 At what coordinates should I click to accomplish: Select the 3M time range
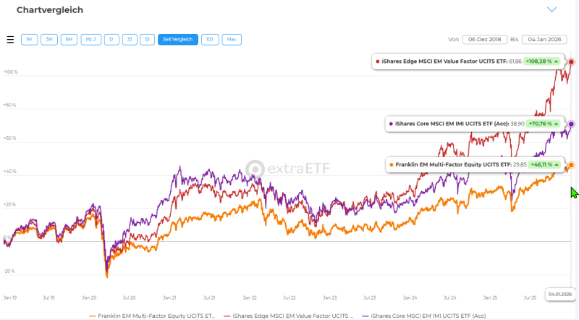coord(49,39)
